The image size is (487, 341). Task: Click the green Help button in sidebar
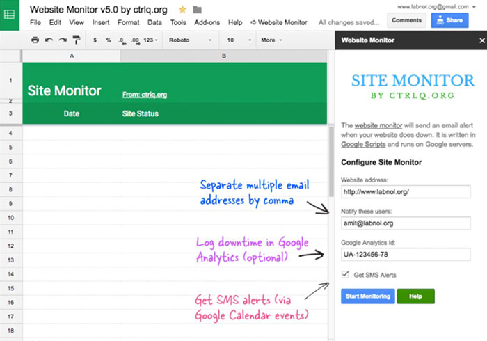pyautogui.click(x=415, y=296)
